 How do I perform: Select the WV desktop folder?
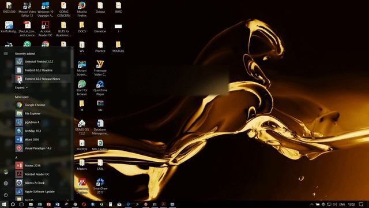[82, 47]
